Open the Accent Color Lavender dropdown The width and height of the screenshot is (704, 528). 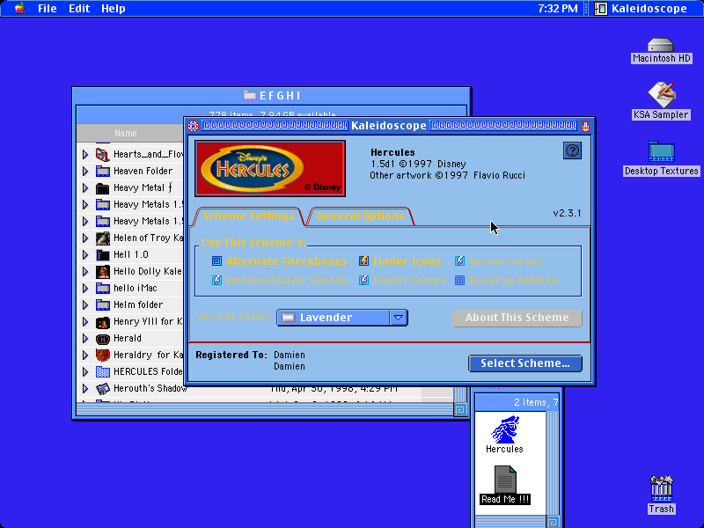(342, 318)
